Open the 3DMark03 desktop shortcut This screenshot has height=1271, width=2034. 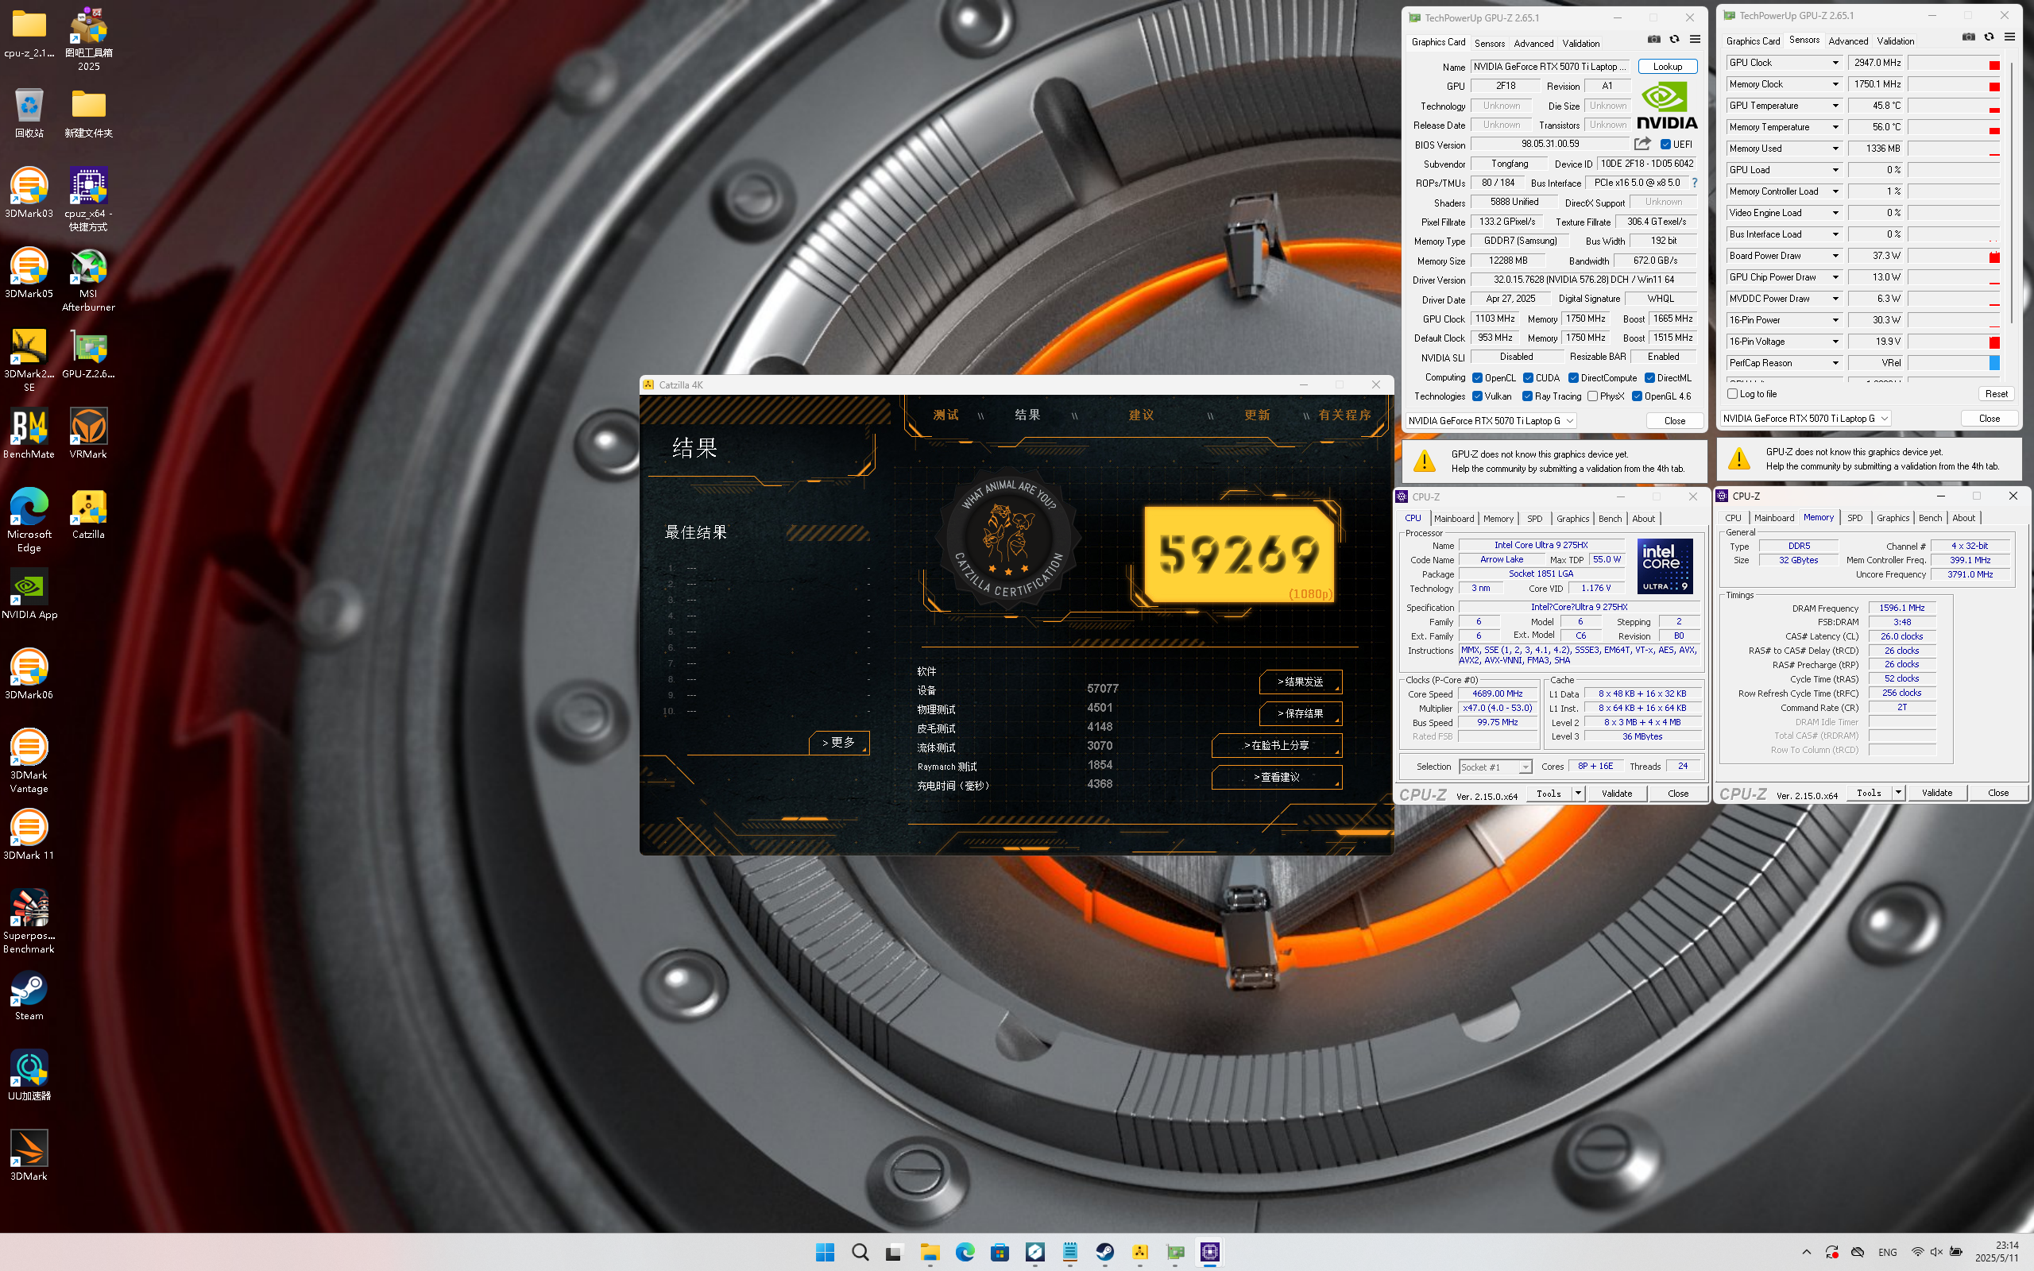pos(29,193)
